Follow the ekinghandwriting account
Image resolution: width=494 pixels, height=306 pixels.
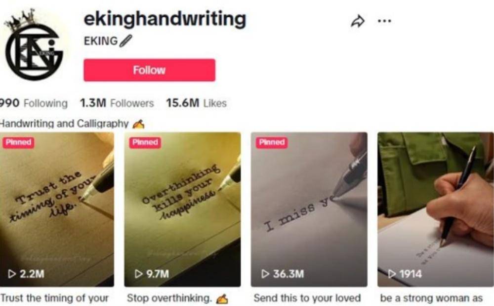[149, 70]
